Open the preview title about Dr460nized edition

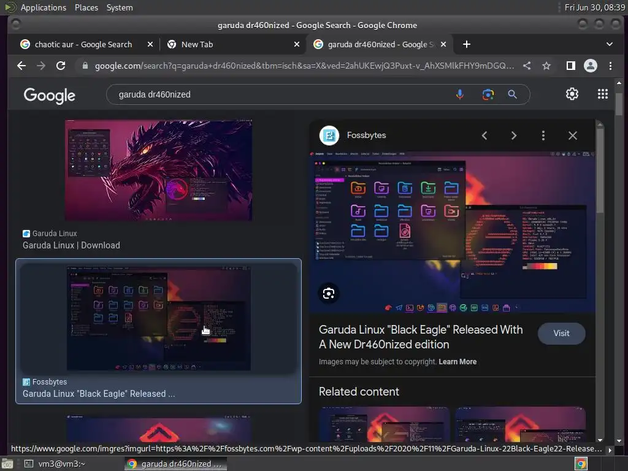(421, 337)
